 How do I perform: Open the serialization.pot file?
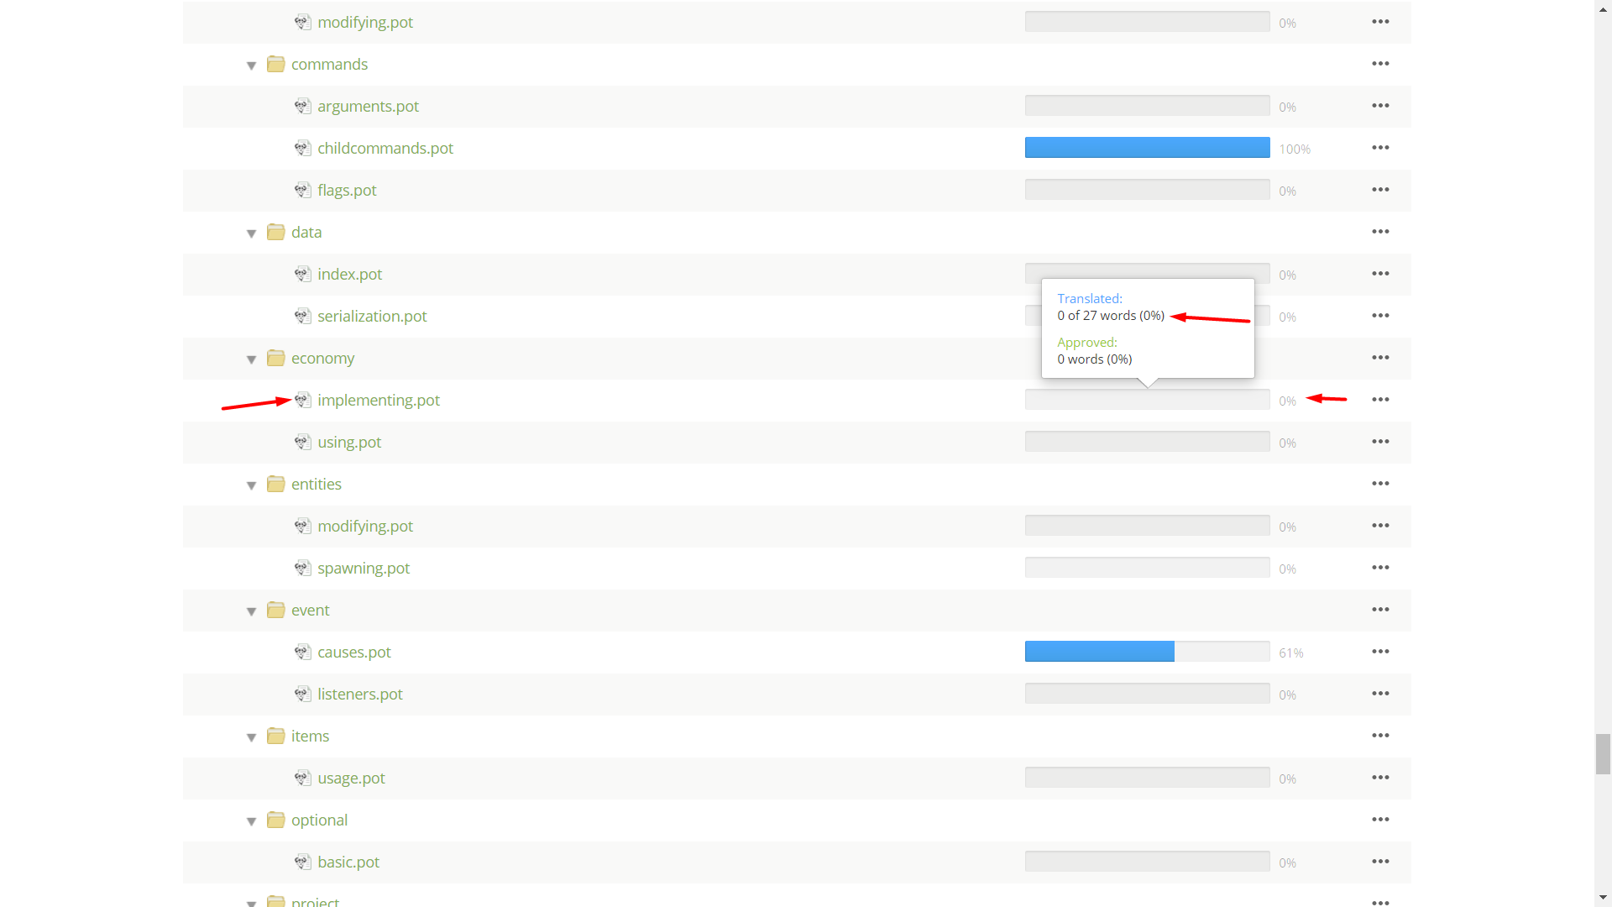coord(372,317)
